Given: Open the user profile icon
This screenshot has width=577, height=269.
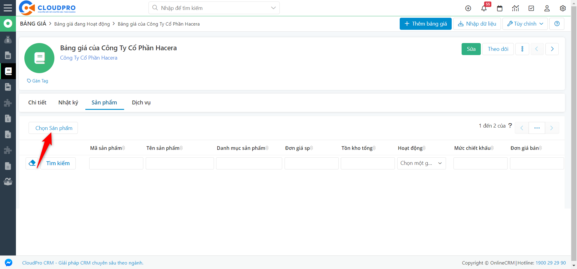Looking at the screenshot, I should pyautogui.click(x=547, y=8).
